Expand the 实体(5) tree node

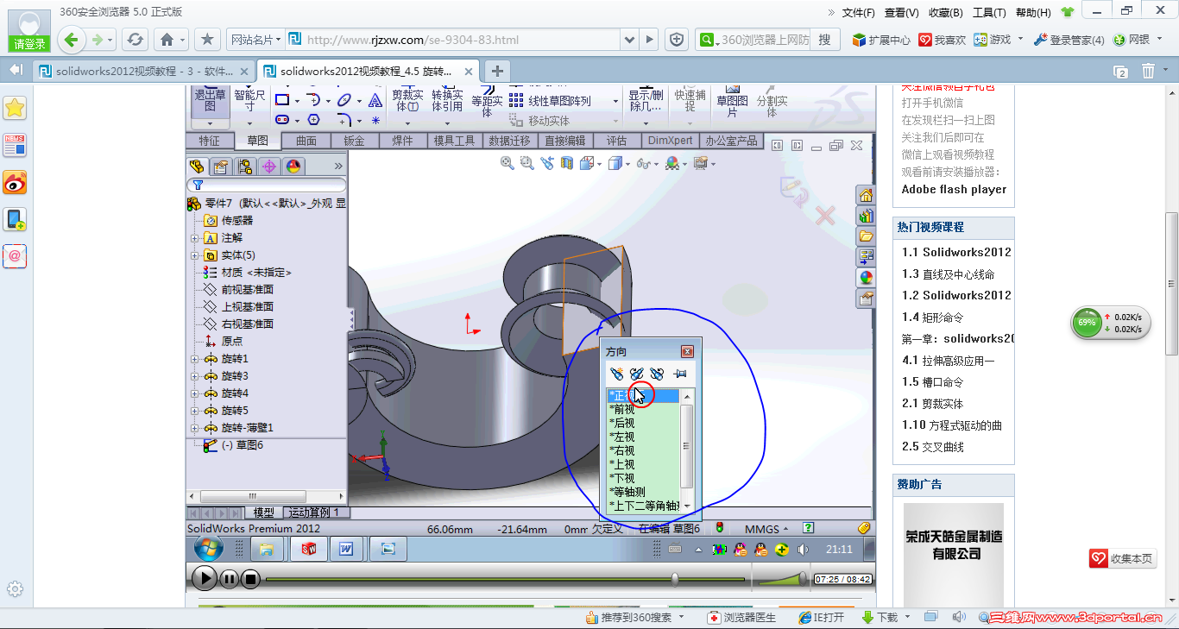coord(195,255)
